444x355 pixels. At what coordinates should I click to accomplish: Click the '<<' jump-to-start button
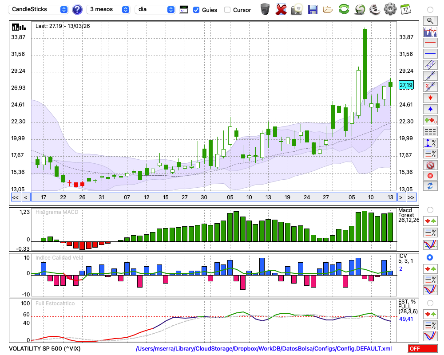[15, 197]
